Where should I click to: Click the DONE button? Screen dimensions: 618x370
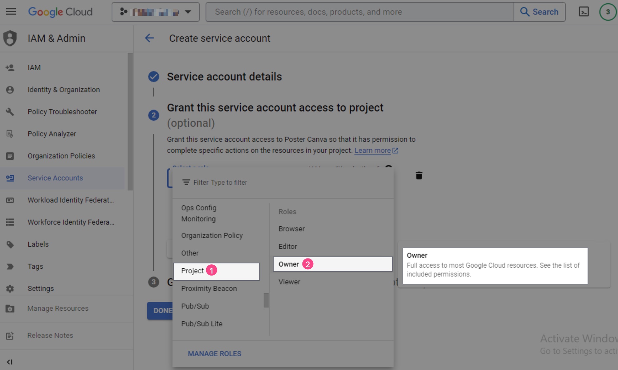161,311
